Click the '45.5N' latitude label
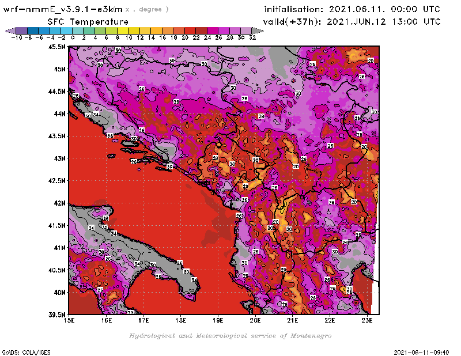The height and width of the screenshot is (356, 461). tap(56, 47)
